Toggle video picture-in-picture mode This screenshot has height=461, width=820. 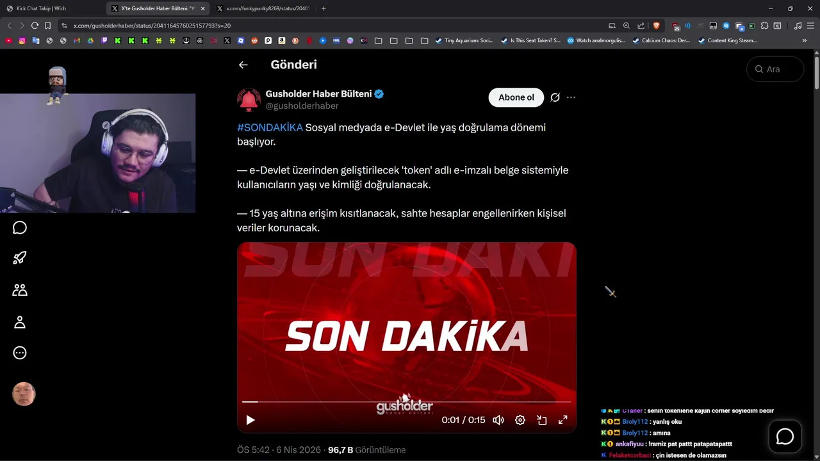[542, 420]
